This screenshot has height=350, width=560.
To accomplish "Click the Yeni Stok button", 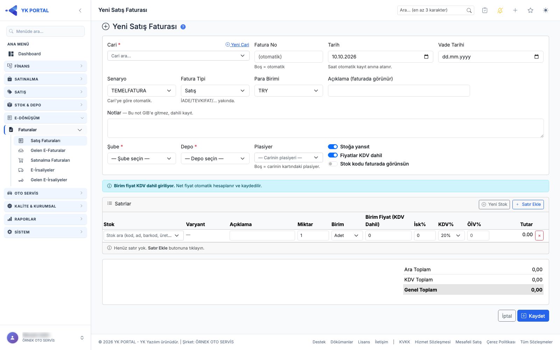I will (x=494, y=204).
